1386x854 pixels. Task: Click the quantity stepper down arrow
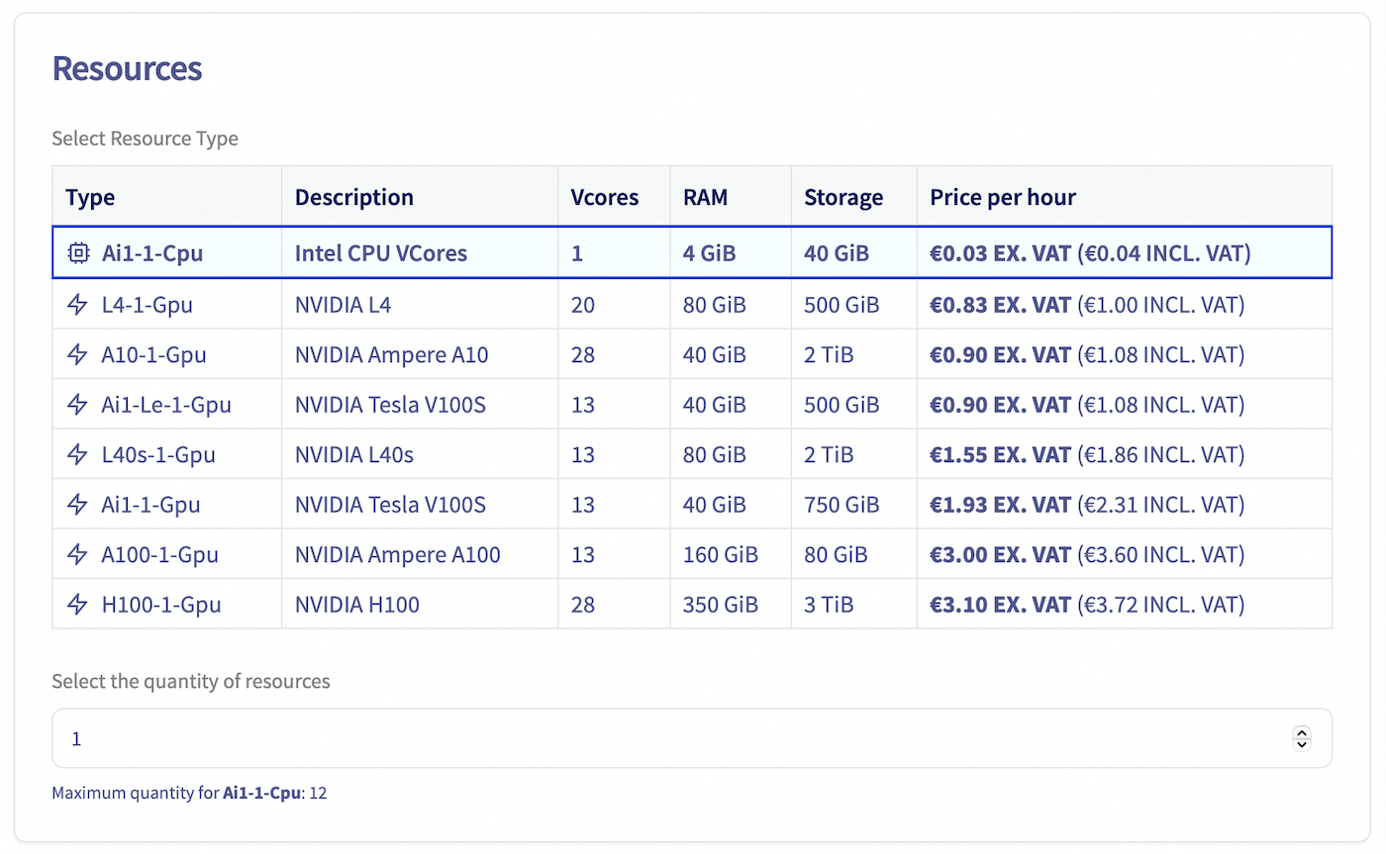click(x=1302, y=743)
